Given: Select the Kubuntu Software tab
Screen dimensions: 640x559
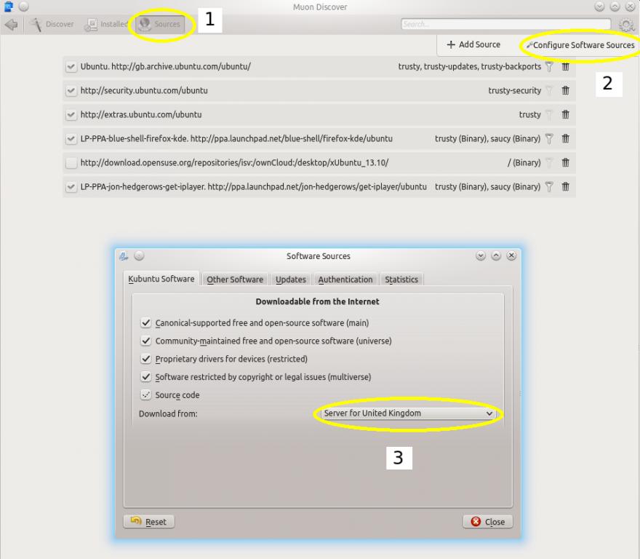Looking at the screenshot, I should tap(161, 279).
